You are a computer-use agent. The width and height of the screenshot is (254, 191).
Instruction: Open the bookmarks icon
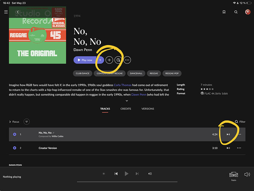224,12
